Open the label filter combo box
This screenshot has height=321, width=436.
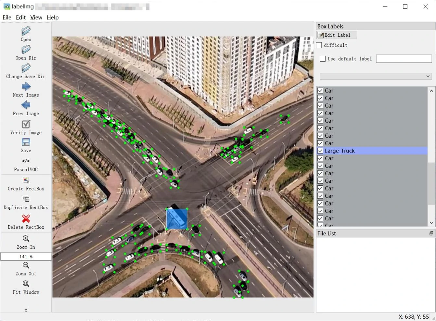pos(376,76)
